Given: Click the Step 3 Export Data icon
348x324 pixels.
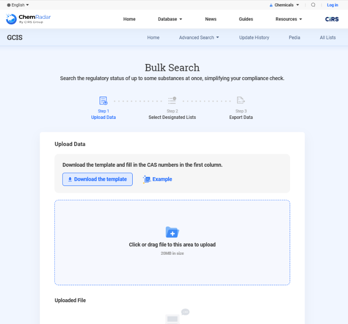Looking at the screenshot, I should (x=241, y=101).
